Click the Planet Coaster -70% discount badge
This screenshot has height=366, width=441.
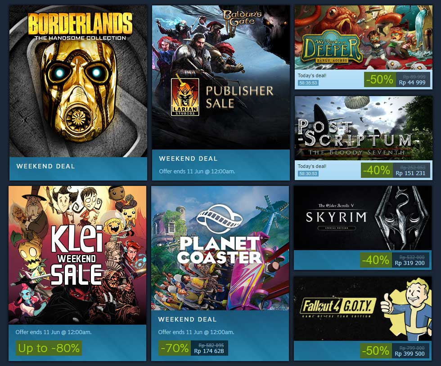[175, 348]
